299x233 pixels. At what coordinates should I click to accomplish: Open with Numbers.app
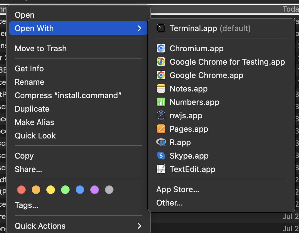(x=222, y=102)
